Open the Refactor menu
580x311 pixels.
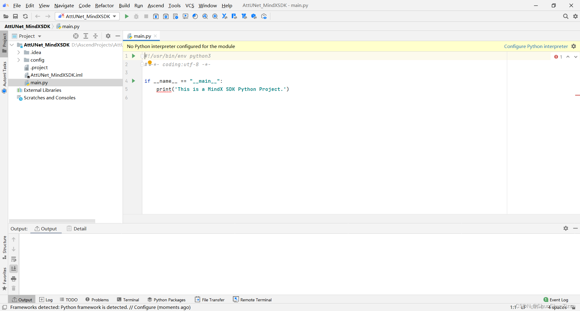tap(104, 5)
